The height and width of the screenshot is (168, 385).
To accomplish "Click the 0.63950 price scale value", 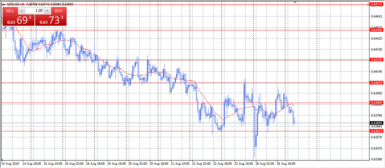I will [376, 93].
